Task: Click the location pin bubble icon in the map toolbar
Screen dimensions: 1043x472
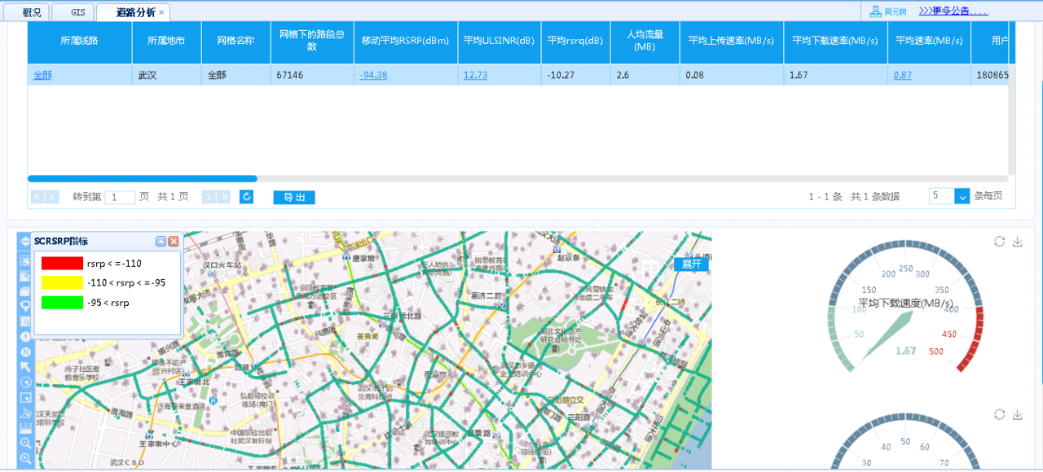Action: click(x=25, y=305)
